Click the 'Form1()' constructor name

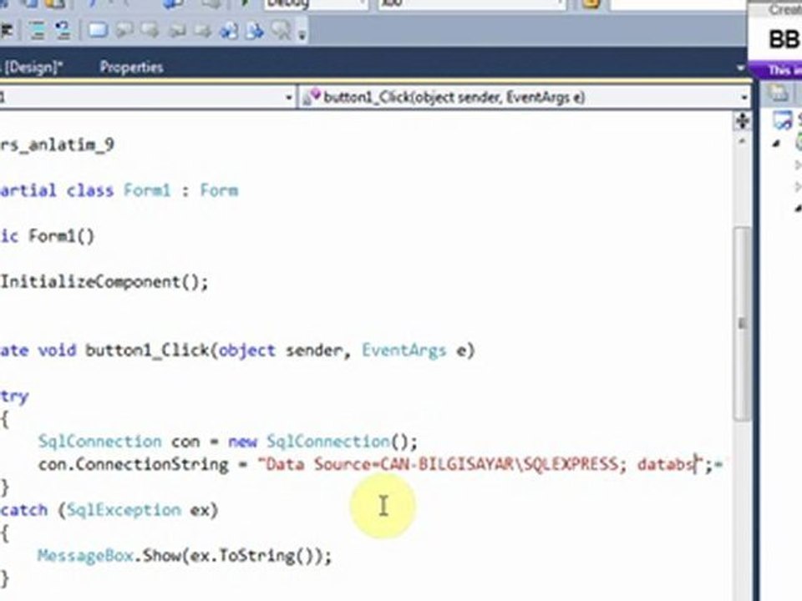(x=61, y=236)
